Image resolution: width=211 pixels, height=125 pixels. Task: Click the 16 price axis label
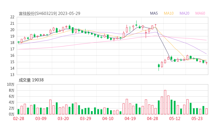[12, 55]
